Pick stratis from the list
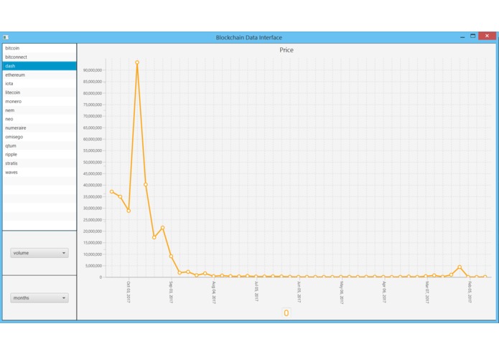The height and width of the screenshot is (354, 499). pos(39,163)
